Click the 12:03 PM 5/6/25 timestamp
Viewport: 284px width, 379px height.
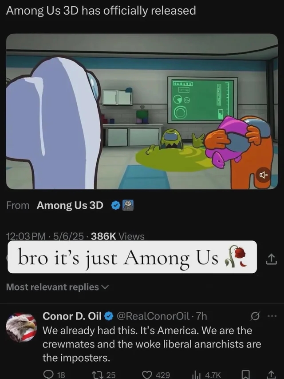click(46, 236)
